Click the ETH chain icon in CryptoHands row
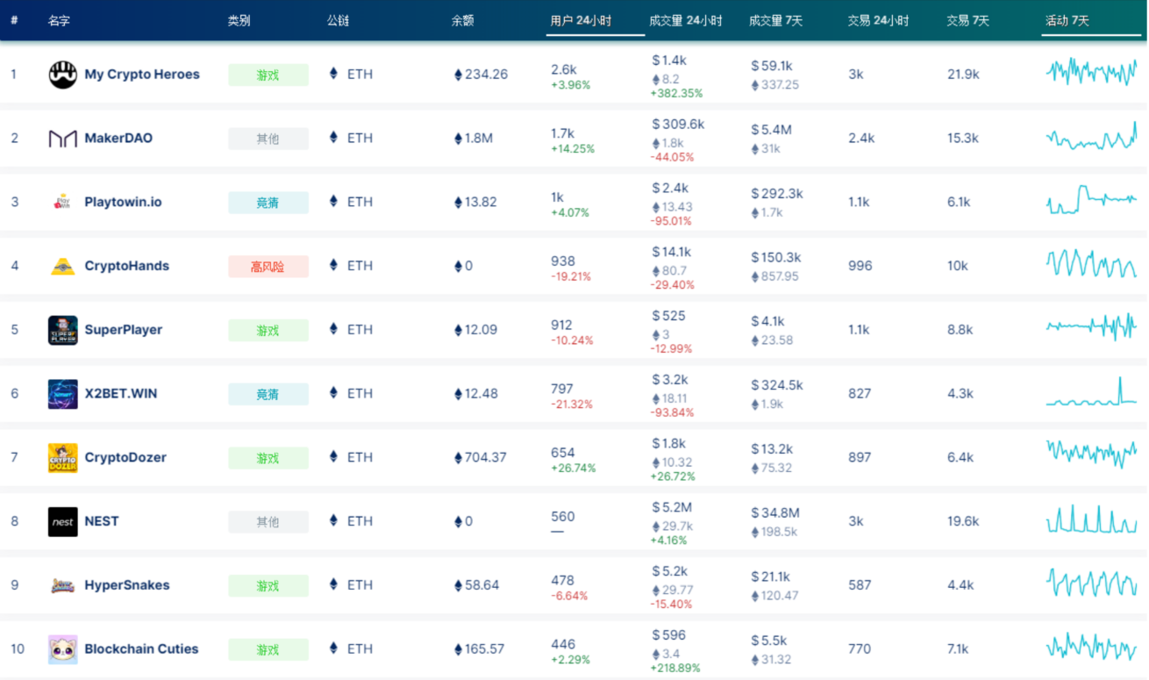Screen dimensions: 1149x680 [x=333, y=265]
